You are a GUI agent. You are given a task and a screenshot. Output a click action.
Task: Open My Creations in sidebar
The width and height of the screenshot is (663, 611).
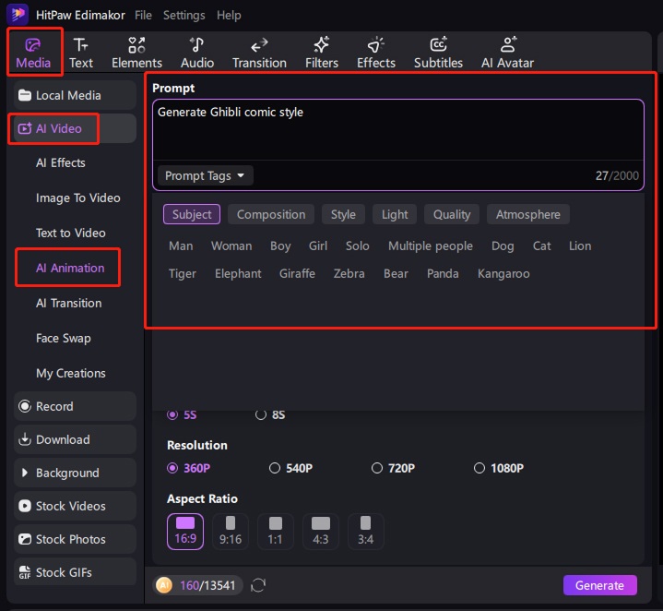71,374
